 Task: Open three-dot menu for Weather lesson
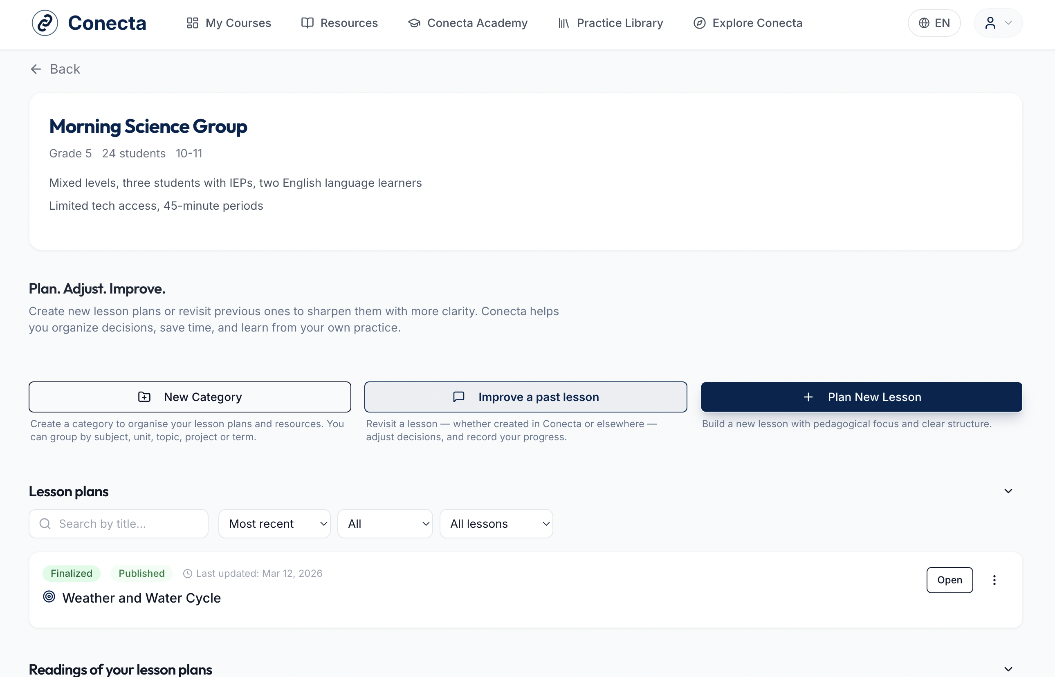click(994, 580)
